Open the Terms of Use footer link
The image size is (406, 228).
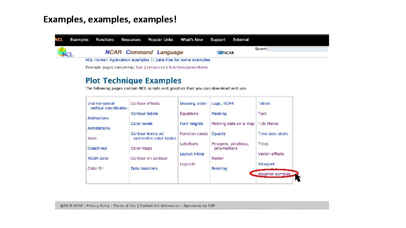tap(124, 206)
